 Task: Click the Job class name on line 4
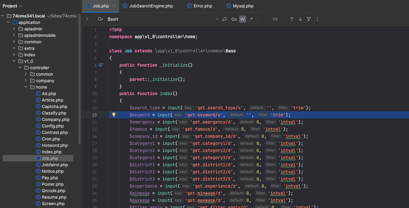[x=128, y=51]
